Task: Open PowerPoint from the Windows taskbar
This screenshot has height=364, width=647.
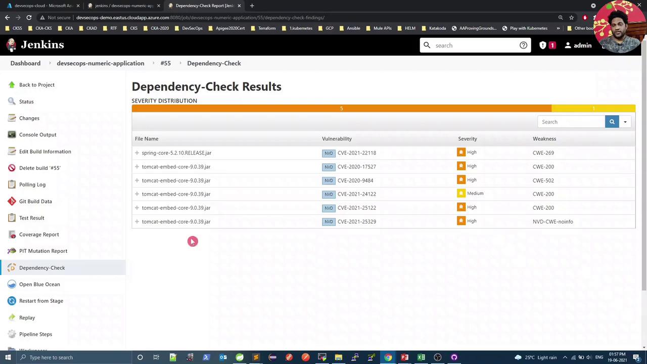Action: (x=404, y=357)
